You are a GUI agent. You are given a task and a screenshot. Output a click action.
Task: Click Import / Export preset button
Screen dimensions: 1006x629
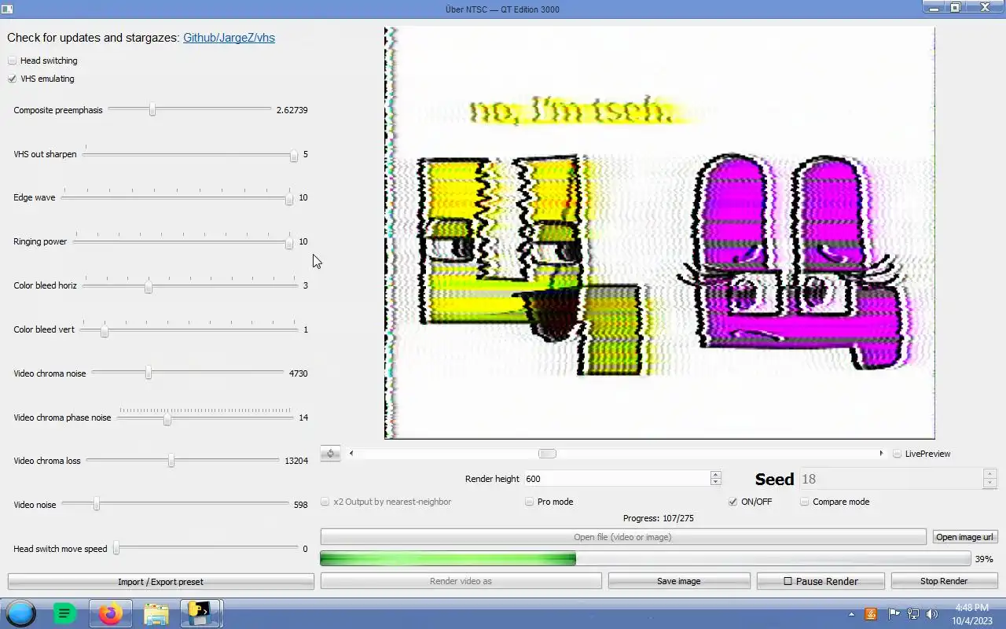coord(160,582)
